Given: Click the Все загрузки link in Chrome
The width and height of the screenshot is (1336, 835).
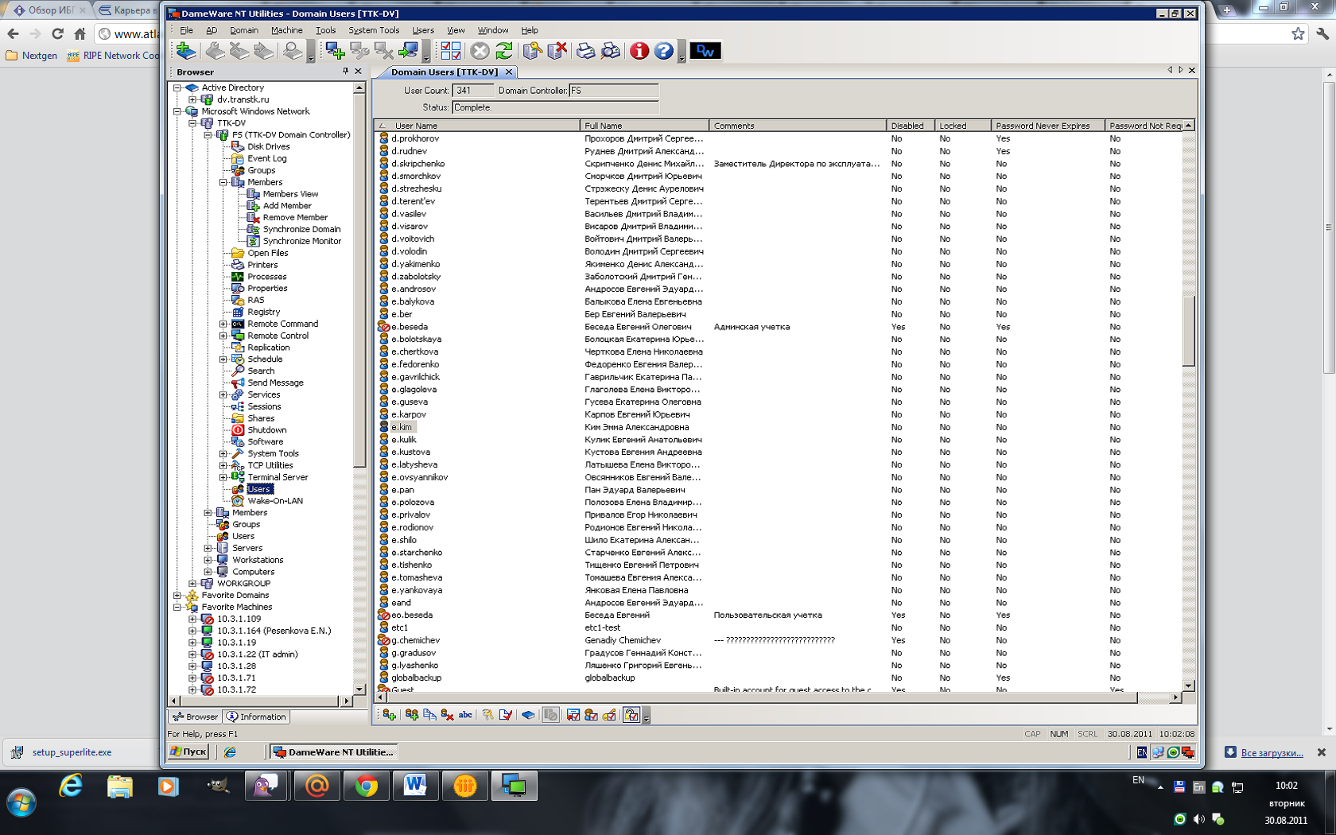Looking at the screenshot, I should [x=1272, y=752].
